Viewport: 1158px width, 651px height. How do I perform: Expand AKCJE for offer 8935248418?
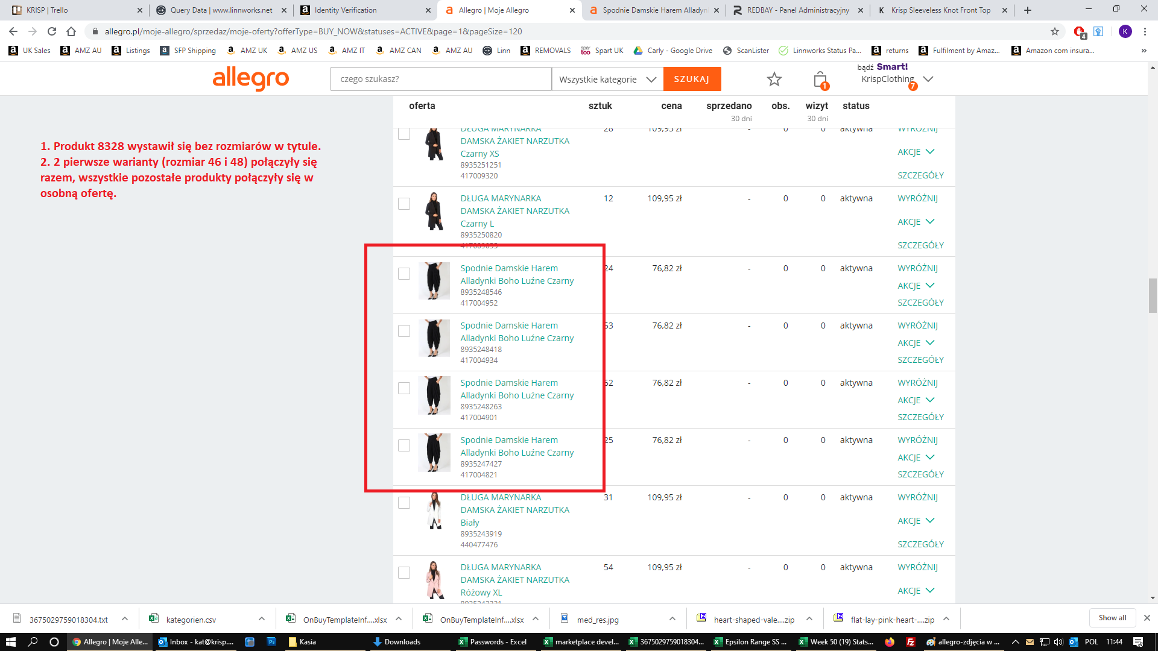coord(916,343)
